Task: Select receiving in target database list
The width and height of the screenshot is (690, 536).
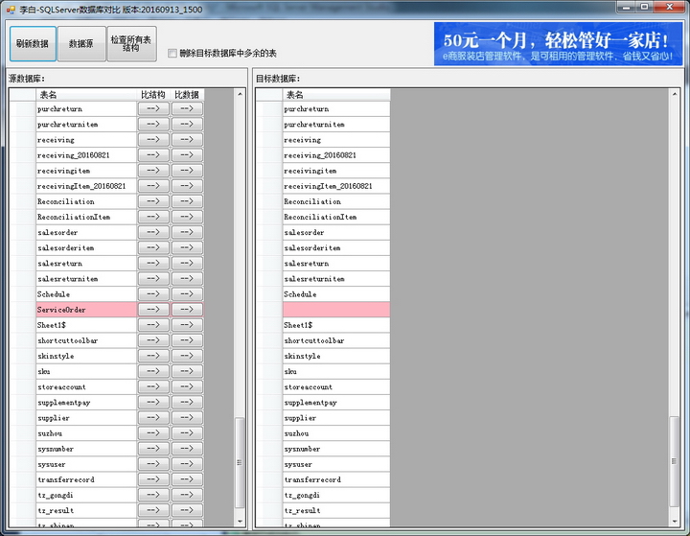Action: (336, 140)
